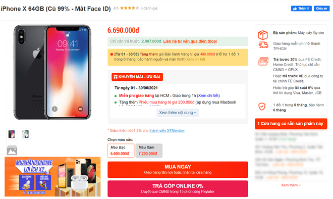Click MUA NGAY buy now button
The image size is (333, 199).
tap(178, 169)
